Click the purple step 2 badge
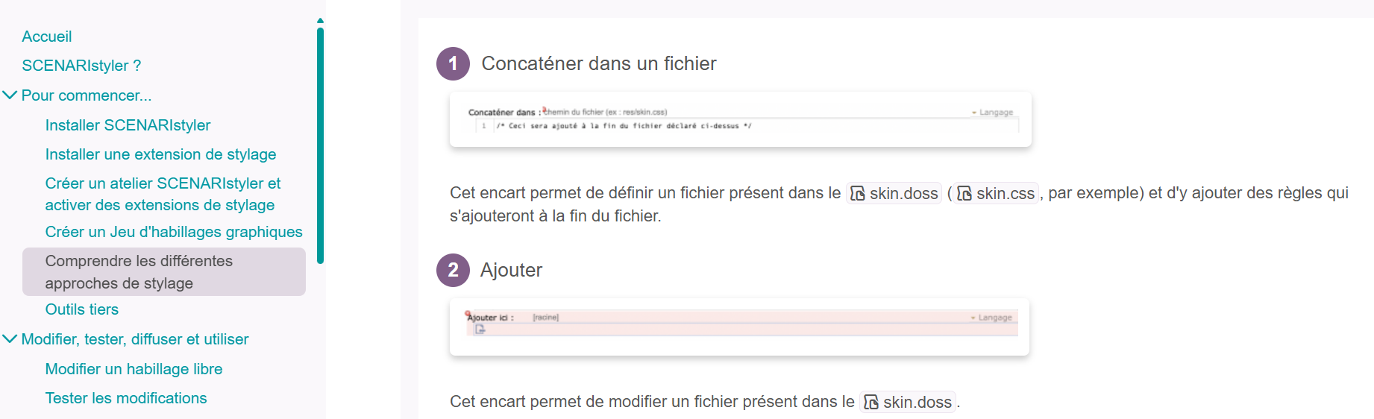The image size is (1374, 419). pyautogui.click(x=453, y=270)
